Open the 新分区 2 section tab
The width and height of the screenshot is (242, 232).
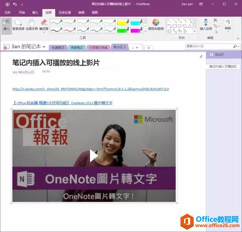[119, 47]
